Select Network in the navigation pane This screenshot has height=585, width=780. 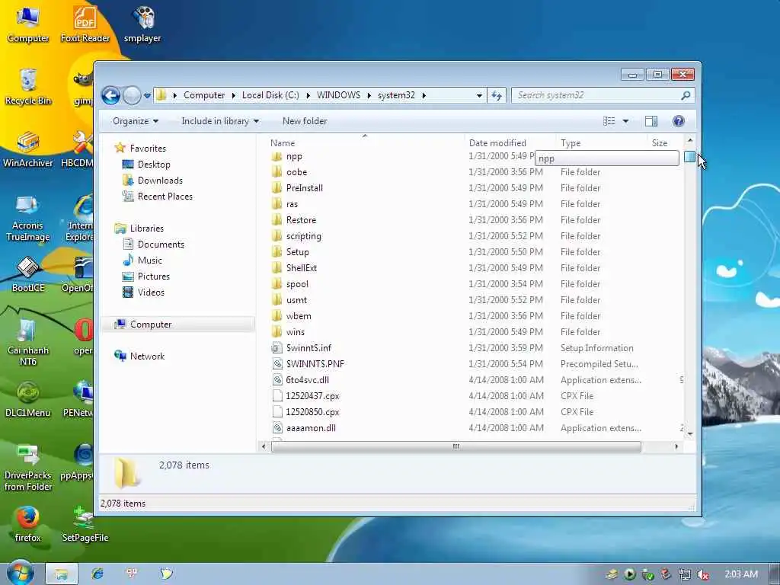[147, 356]
